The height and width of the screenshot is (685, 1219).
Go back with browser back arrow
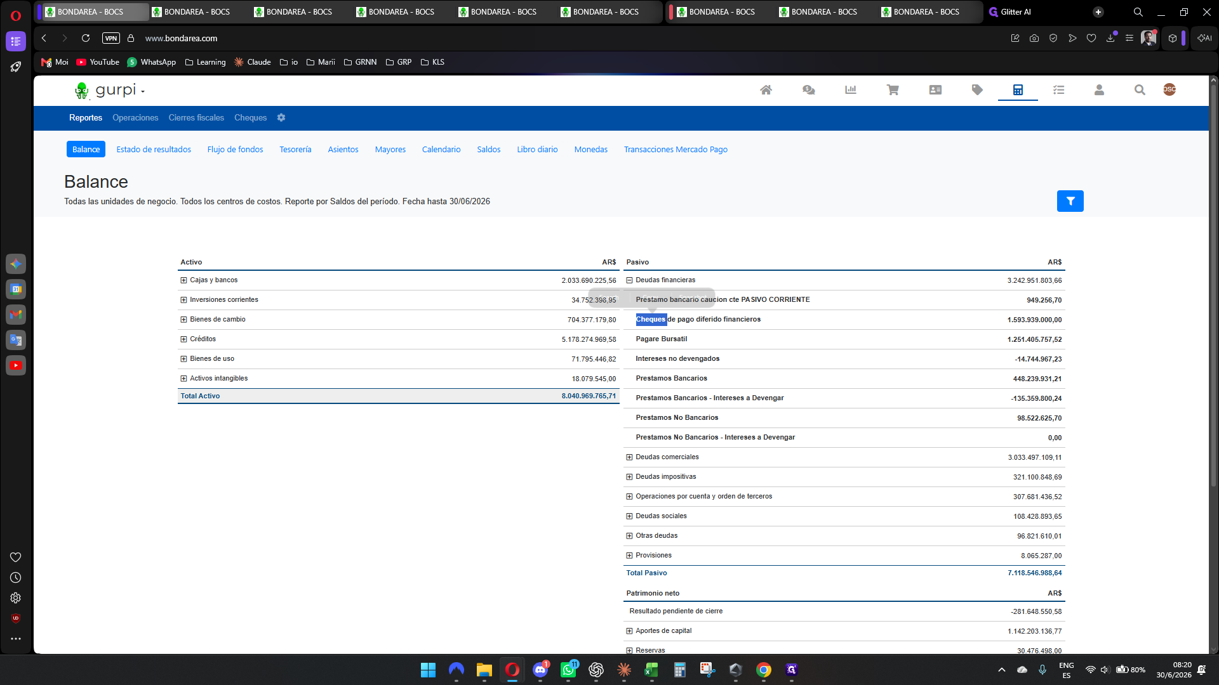[x=44, y=38]
